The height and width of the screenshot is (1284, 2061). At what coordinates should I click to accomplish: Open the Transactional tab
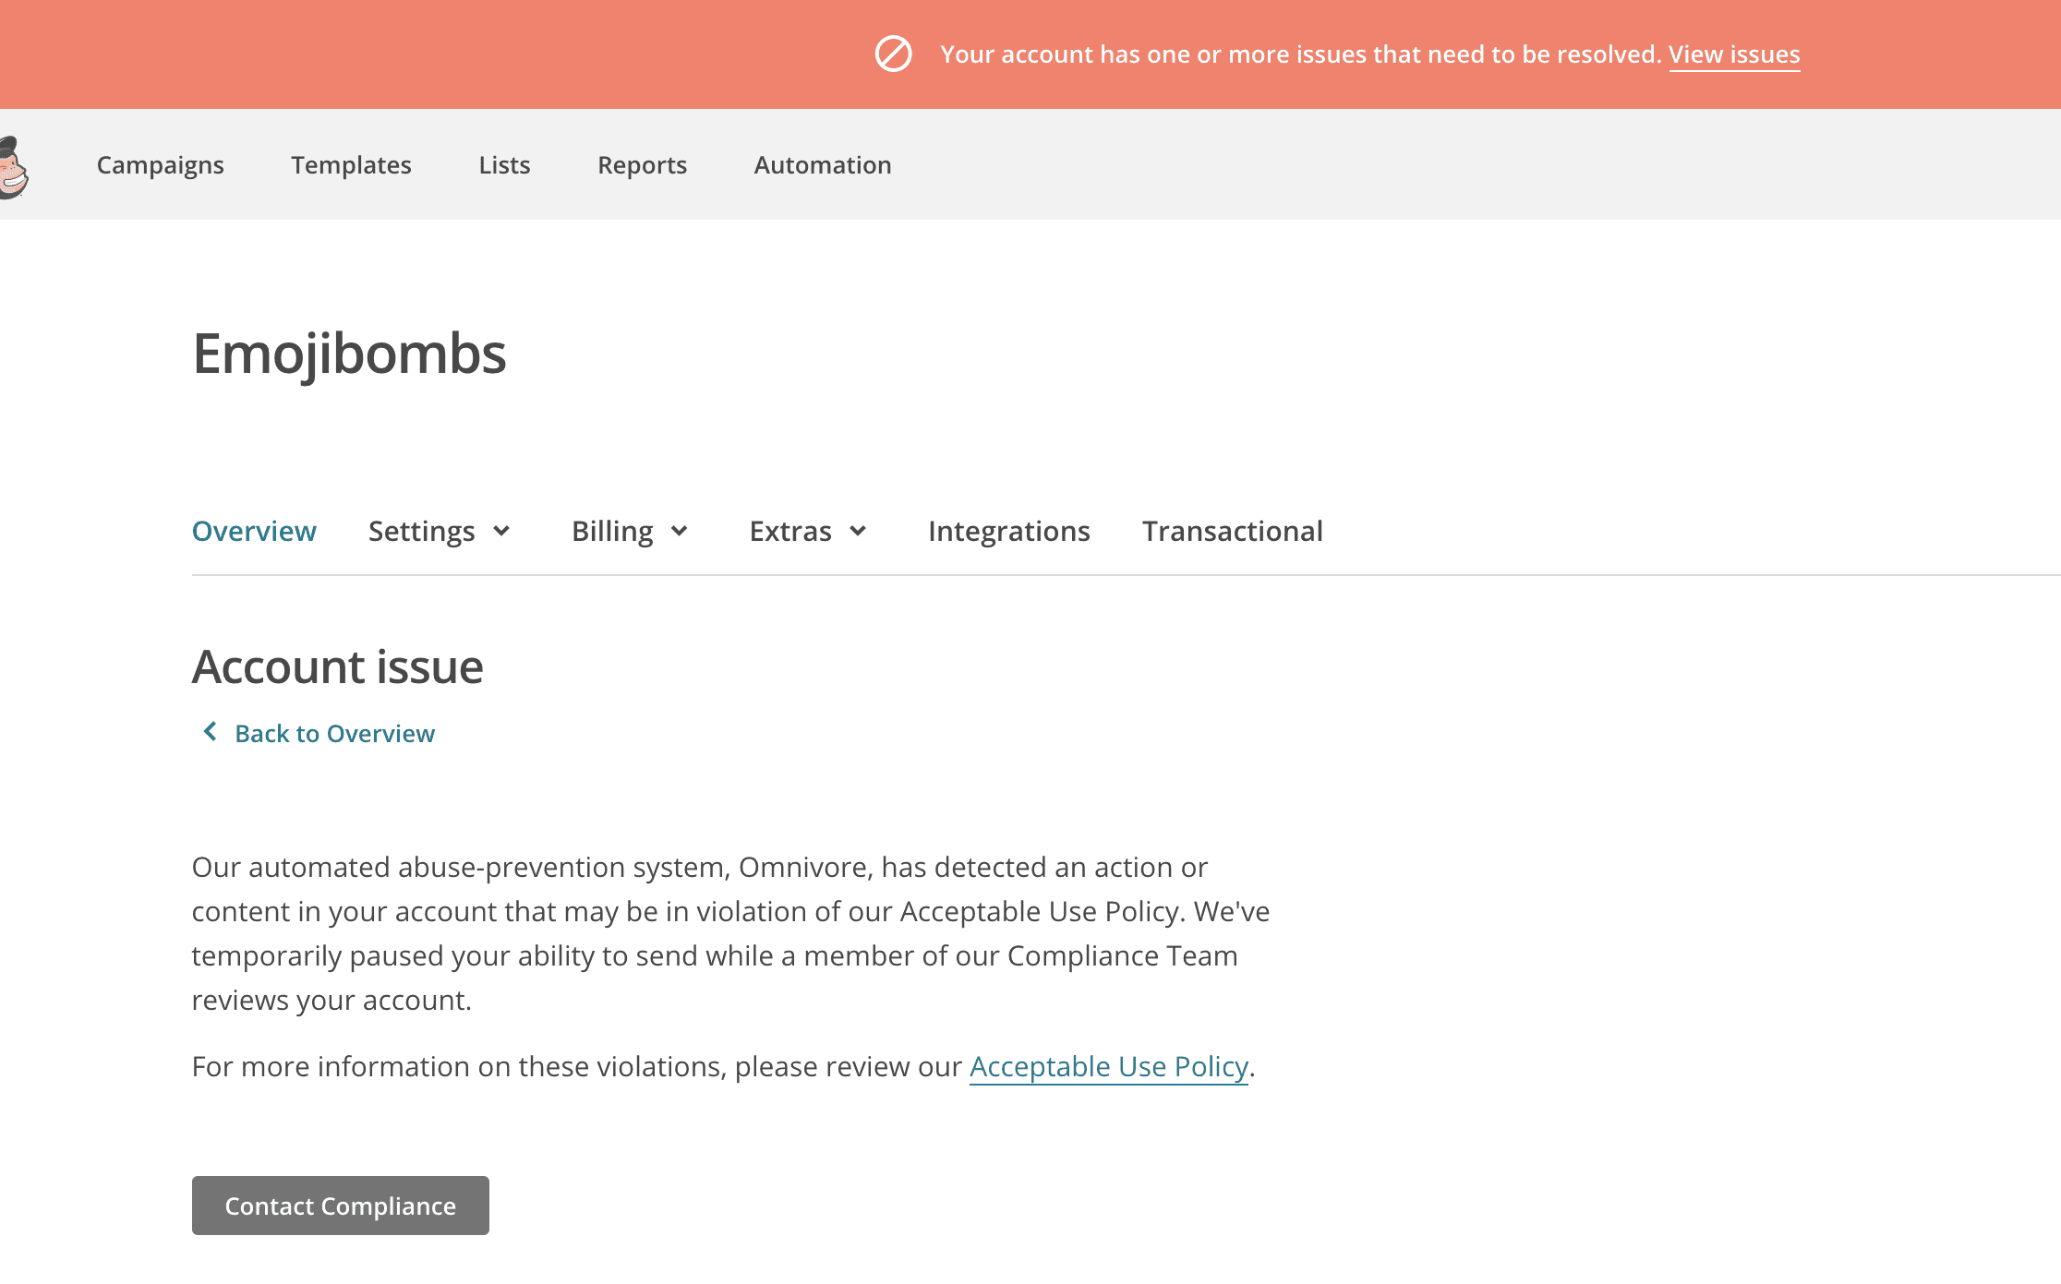tap(1232, 531)
